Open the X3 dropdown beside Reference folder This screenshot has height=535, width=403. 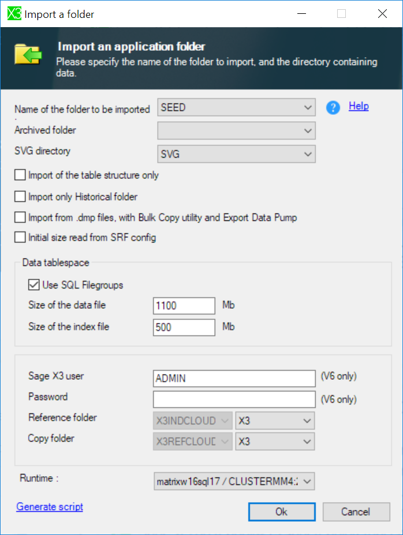pos(275,421)
